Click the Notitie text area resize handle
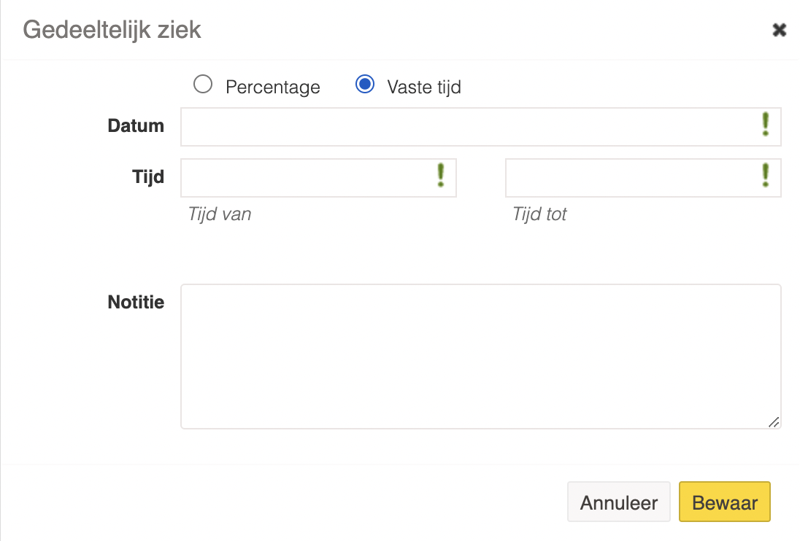800x541 pixels. [774, 422]
